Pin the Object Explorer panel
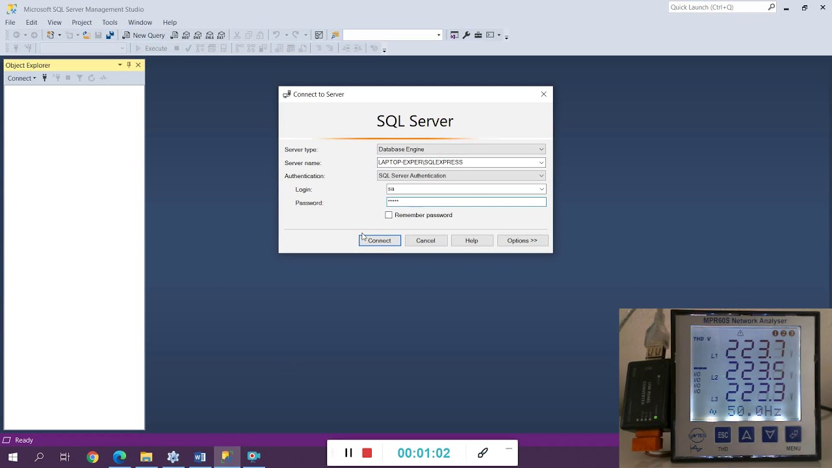 129,65
